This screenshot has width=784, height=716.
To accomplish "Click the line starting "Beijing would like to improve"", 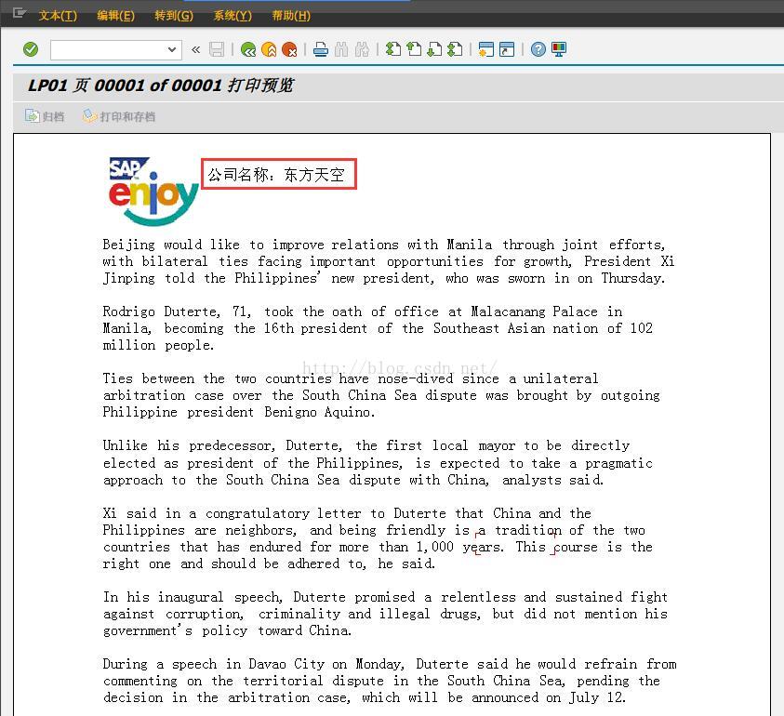I will [x=384, y=245].
